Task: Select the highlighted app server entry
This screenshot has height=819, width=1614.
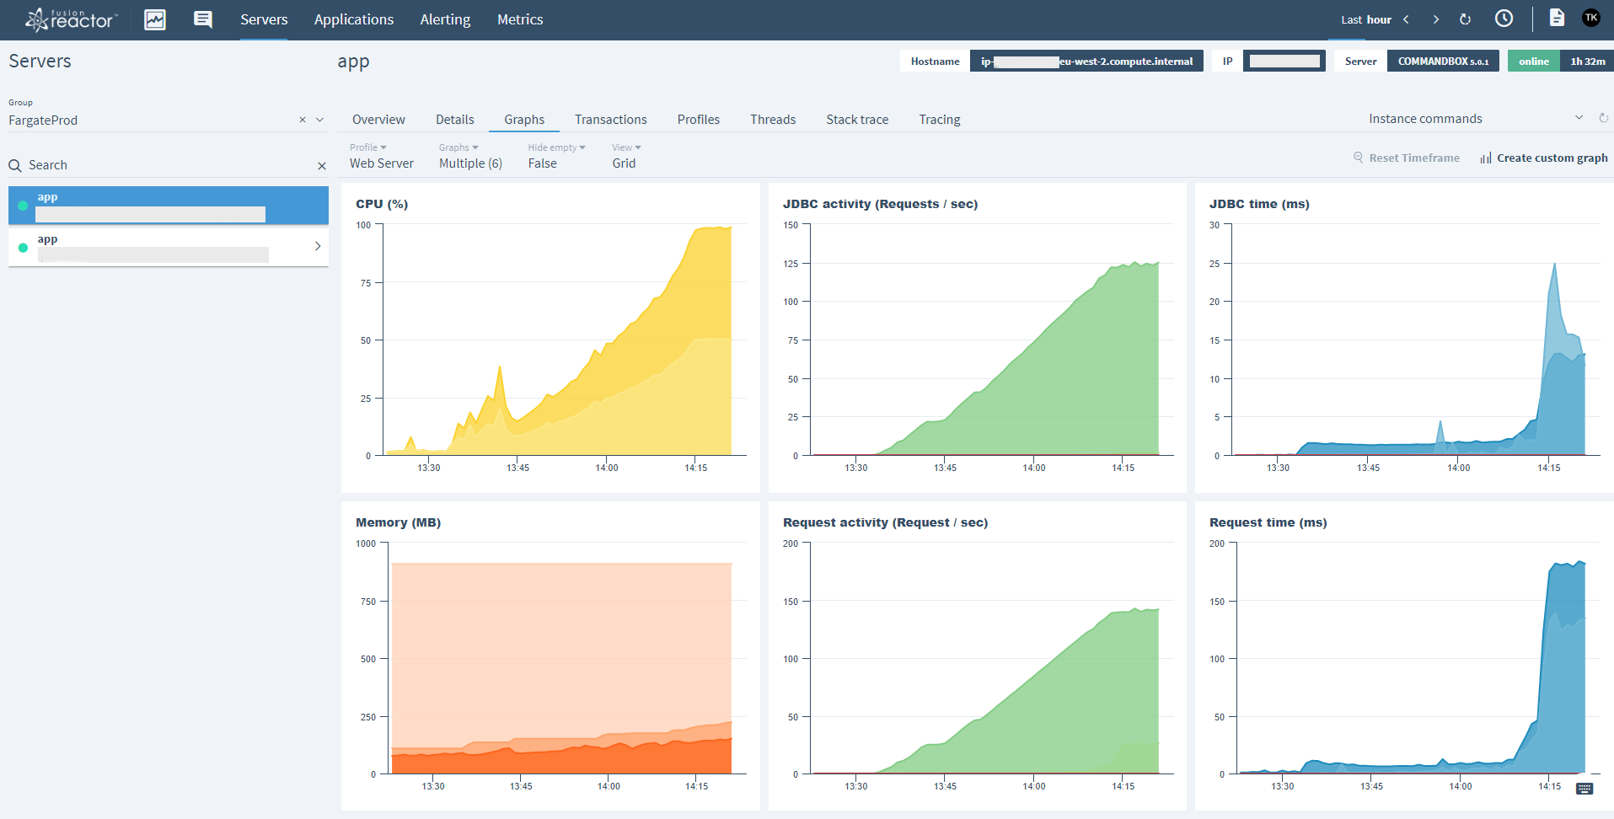Action: coord(169,206)
